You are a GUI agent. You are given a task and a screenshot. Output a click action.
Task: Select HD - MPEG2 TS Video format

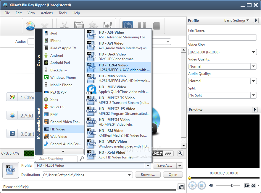click(x=118, y=100)
